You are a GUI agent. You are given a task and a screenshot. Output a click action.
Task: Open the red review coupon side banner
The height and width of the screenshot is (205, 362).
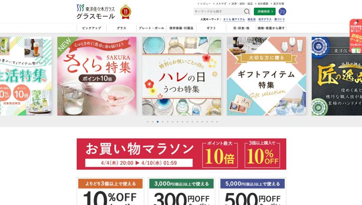(356, 36)
